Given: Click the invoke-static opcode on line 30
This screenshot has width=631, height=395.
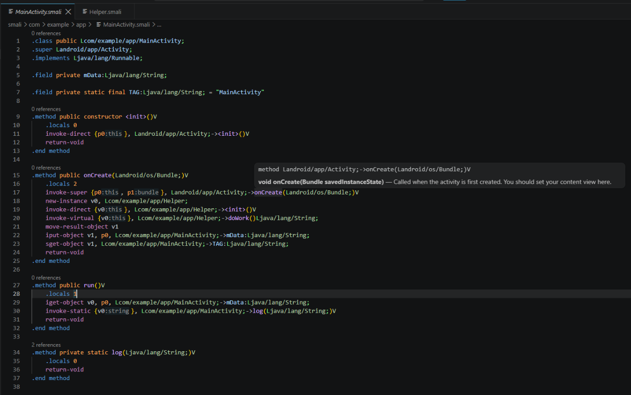Looking at the screenshot, I should tap(68, 311).
